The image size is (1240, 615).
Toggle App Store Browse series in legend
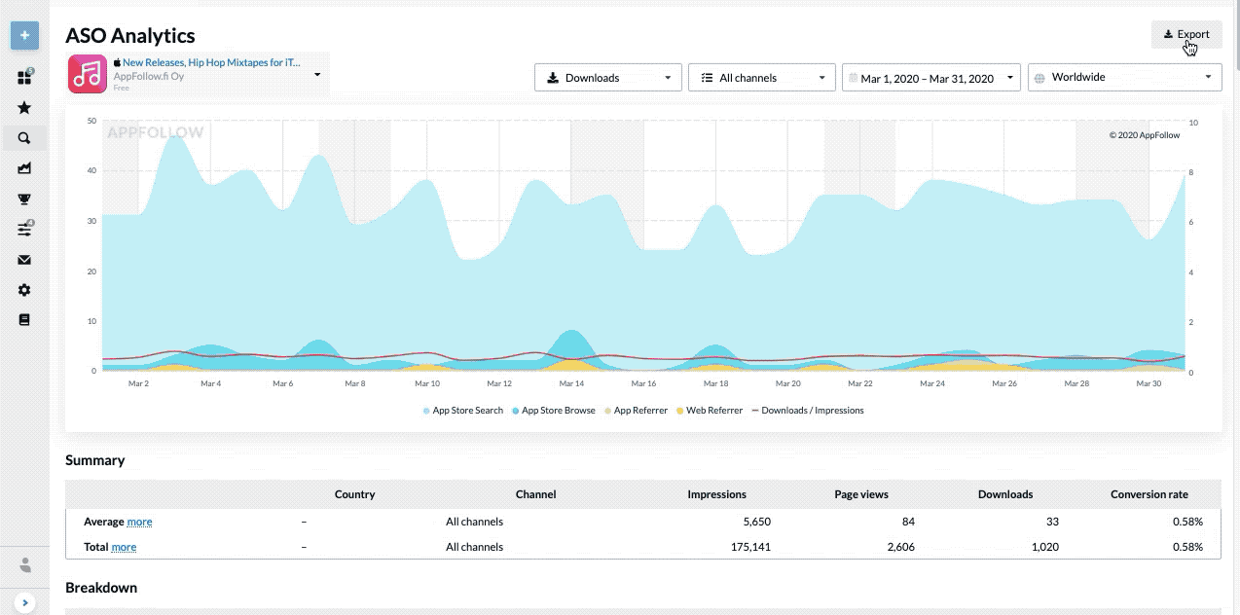tap(554, 411)
